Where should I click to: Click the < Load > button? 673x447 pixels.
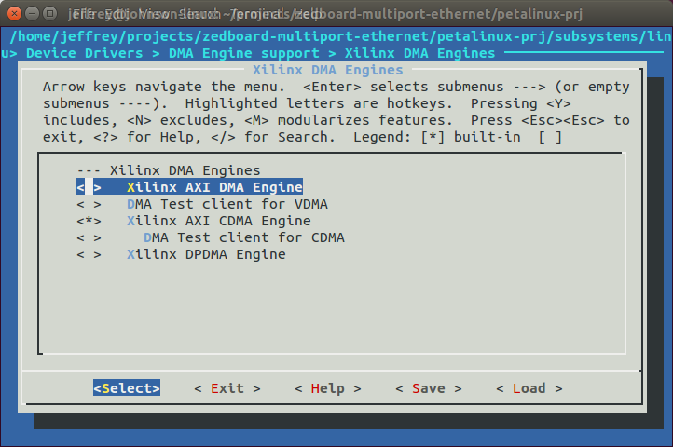click(529, 388)
